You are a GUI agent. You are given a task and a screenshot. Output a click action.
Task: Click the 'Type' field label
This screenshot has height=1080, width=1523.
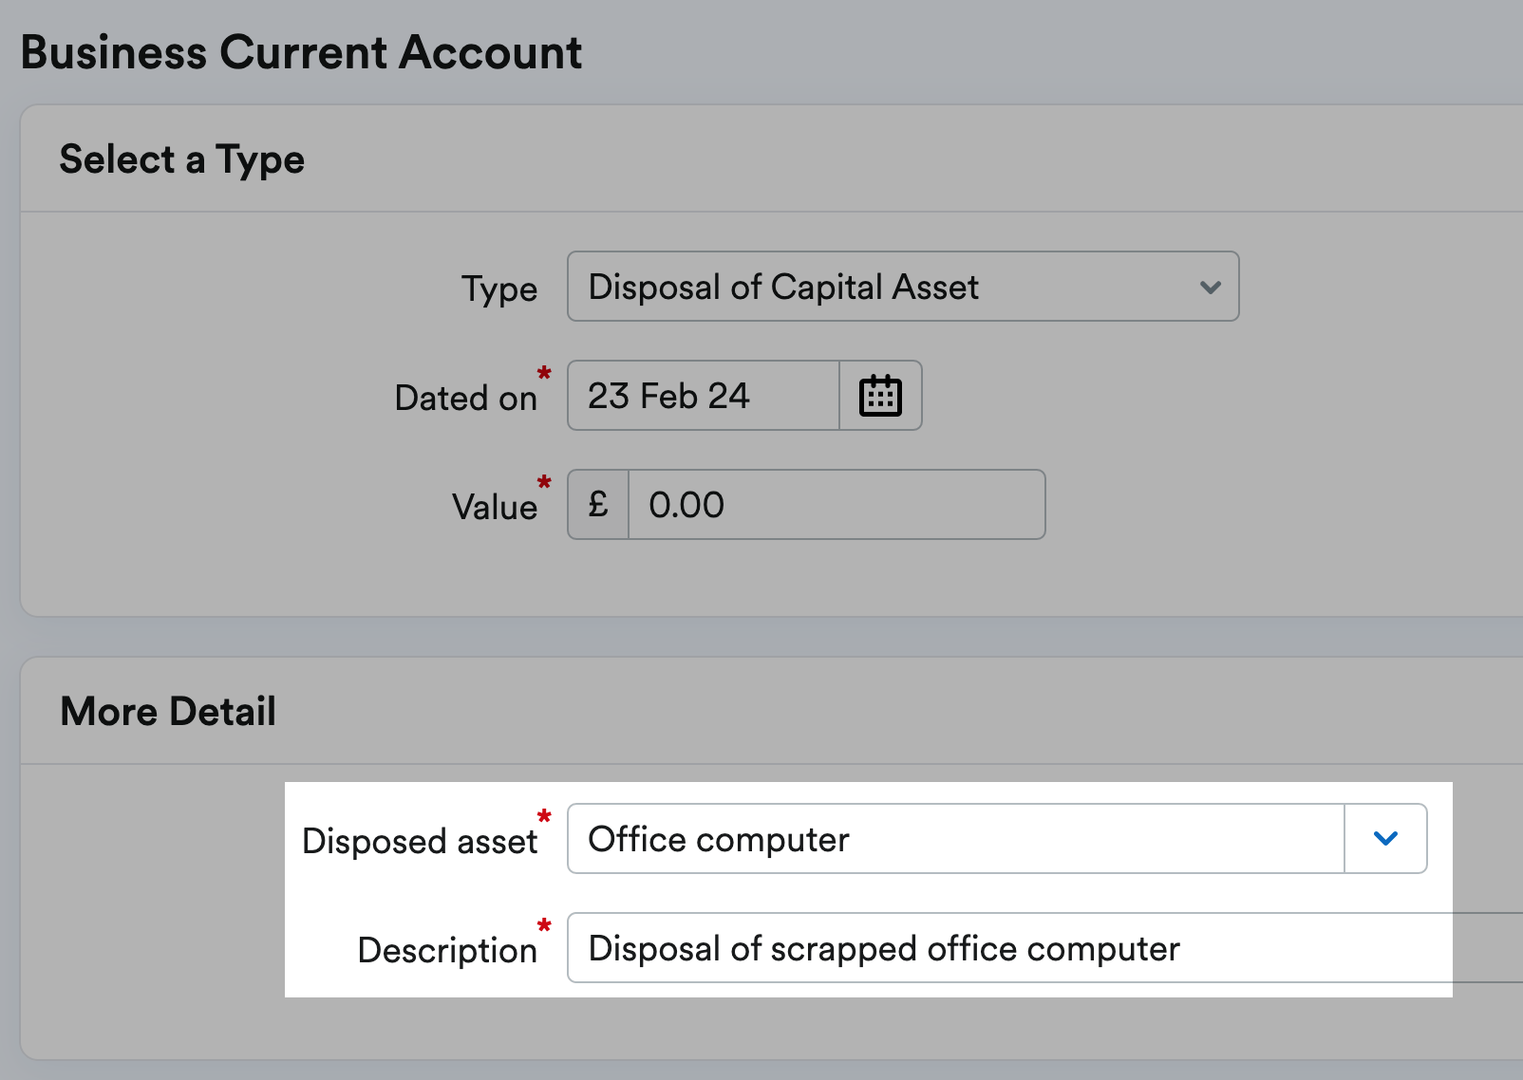[499, 289]
